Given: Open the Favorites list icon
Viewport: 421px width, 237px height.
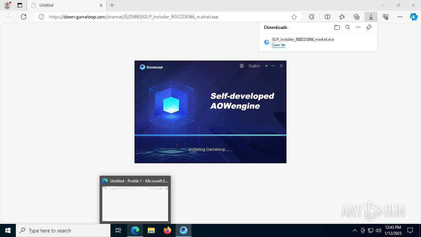Looking at the screenshot, I should (x=342, y=17).
